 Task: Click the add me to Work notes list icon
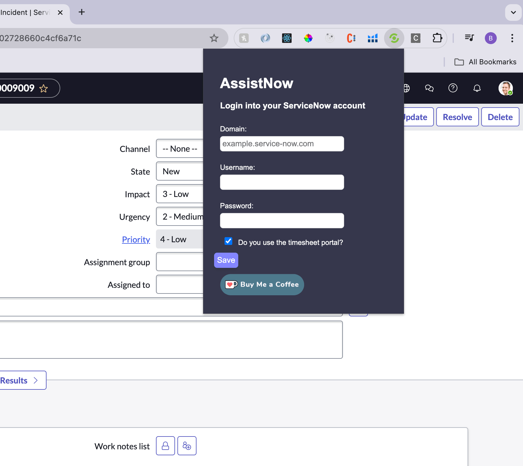[187, 446]
